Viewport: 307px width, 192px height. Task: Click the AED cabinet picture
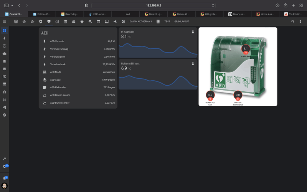238,66
